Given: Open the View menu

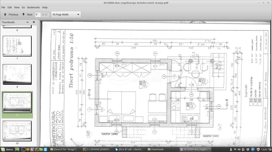Looking at the screenshot, I should (17, 7).
